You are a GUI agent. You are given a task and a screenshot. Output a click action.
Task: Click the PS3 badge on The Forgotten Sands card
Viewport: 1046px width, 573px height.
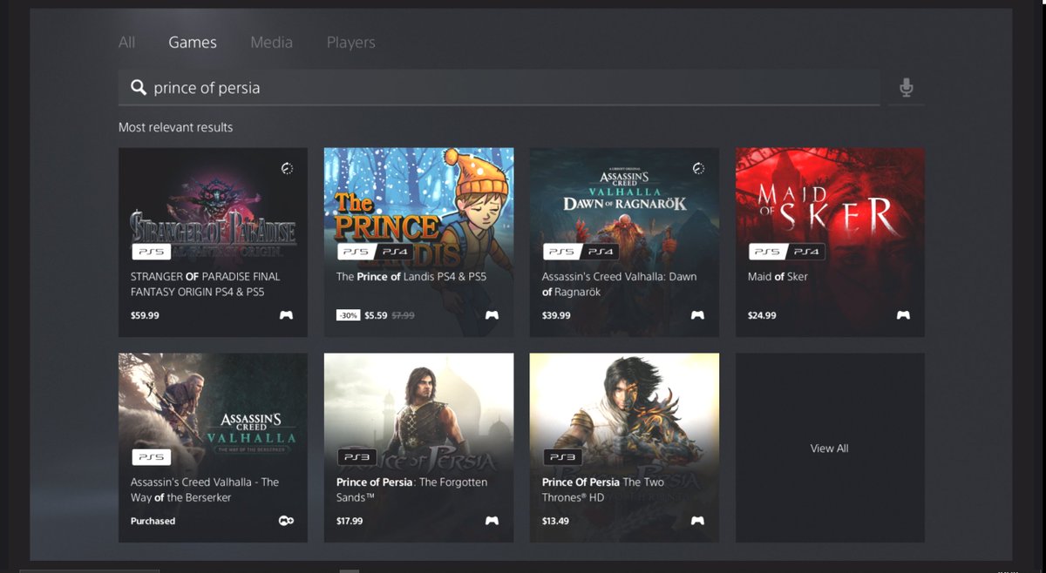coord(357,457)
